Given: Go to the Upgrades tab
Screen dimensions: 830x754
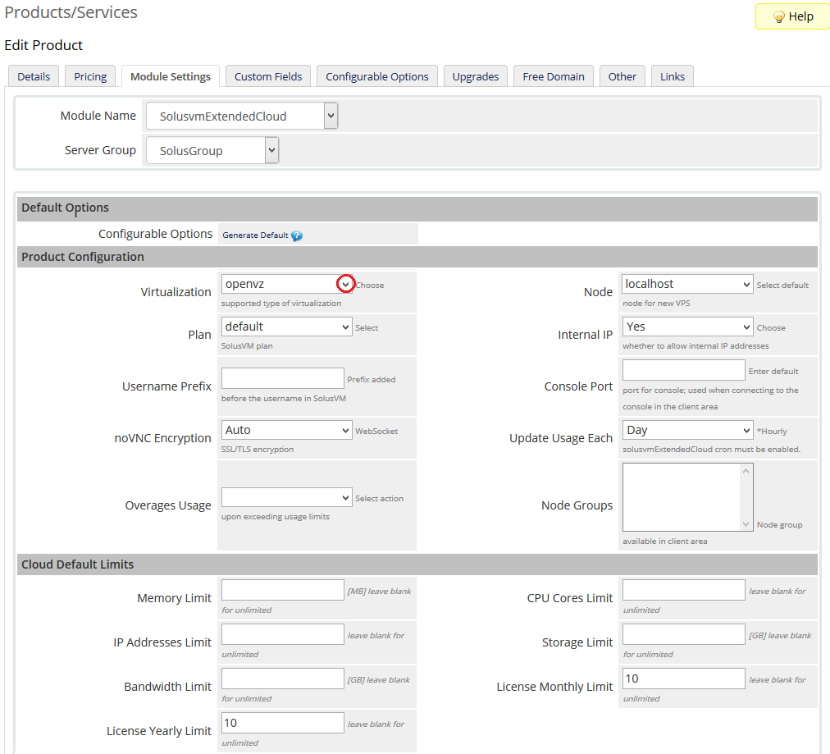Looking at the screenshot, I should point(476,76).
